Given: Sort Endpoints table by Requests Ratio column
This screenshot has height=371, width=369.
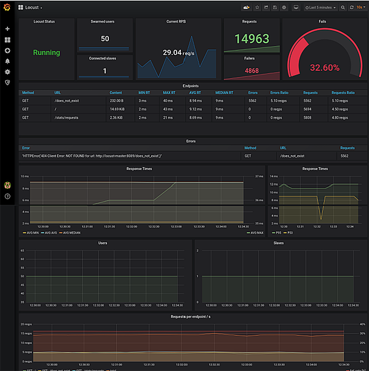Looking at the screenshot, I should point(343,93).
